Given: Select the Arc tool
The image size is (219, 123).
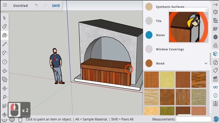Looking at the screenshot, I should point(4,53).
